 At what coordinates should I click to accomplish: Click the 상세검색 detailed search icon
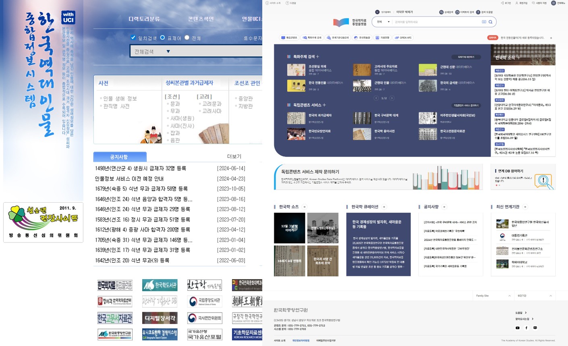point(442,12)
